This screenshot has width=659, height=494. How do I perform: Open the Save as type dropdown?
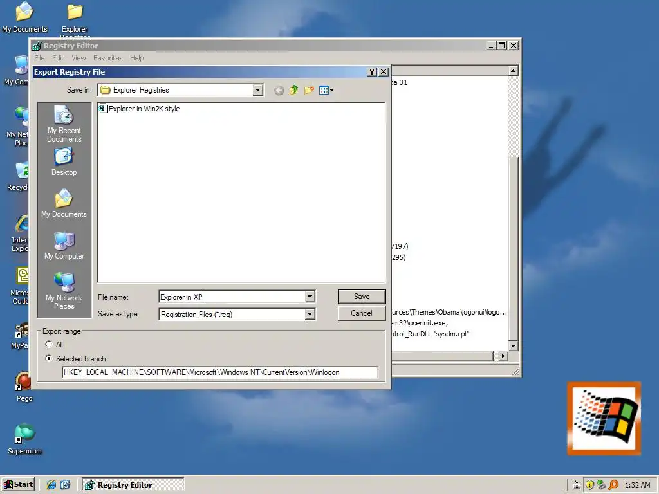310,314
